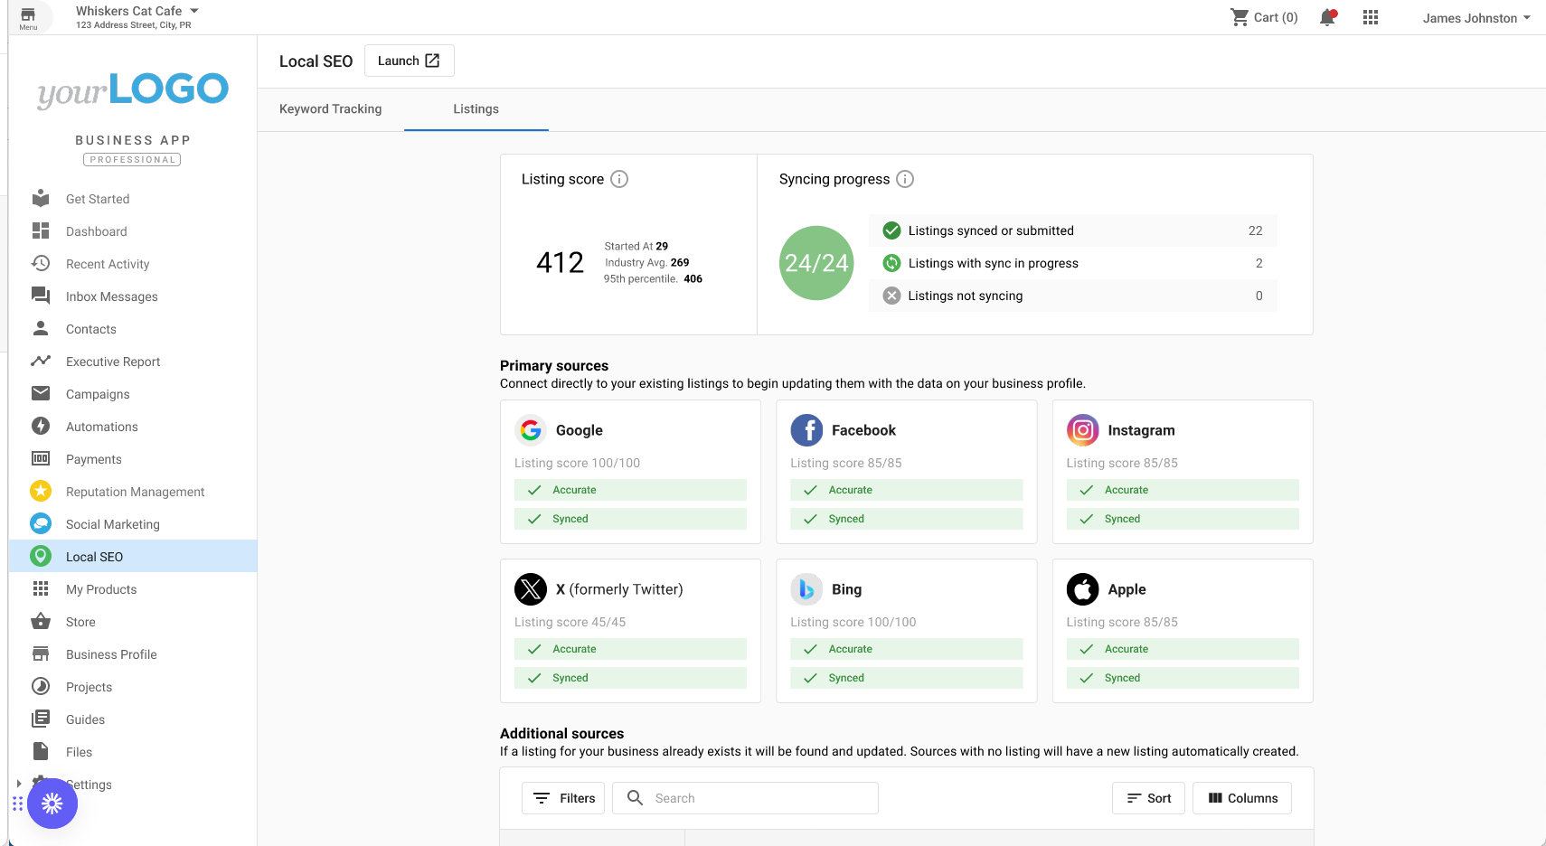Open the Google listing card title
Screen dimensions: 1546x846
(580, 430)
